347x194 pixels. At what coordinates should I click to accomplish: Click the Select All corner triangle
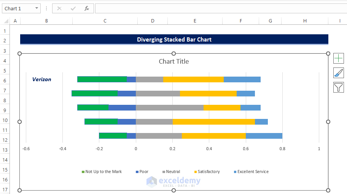(5, 21)
